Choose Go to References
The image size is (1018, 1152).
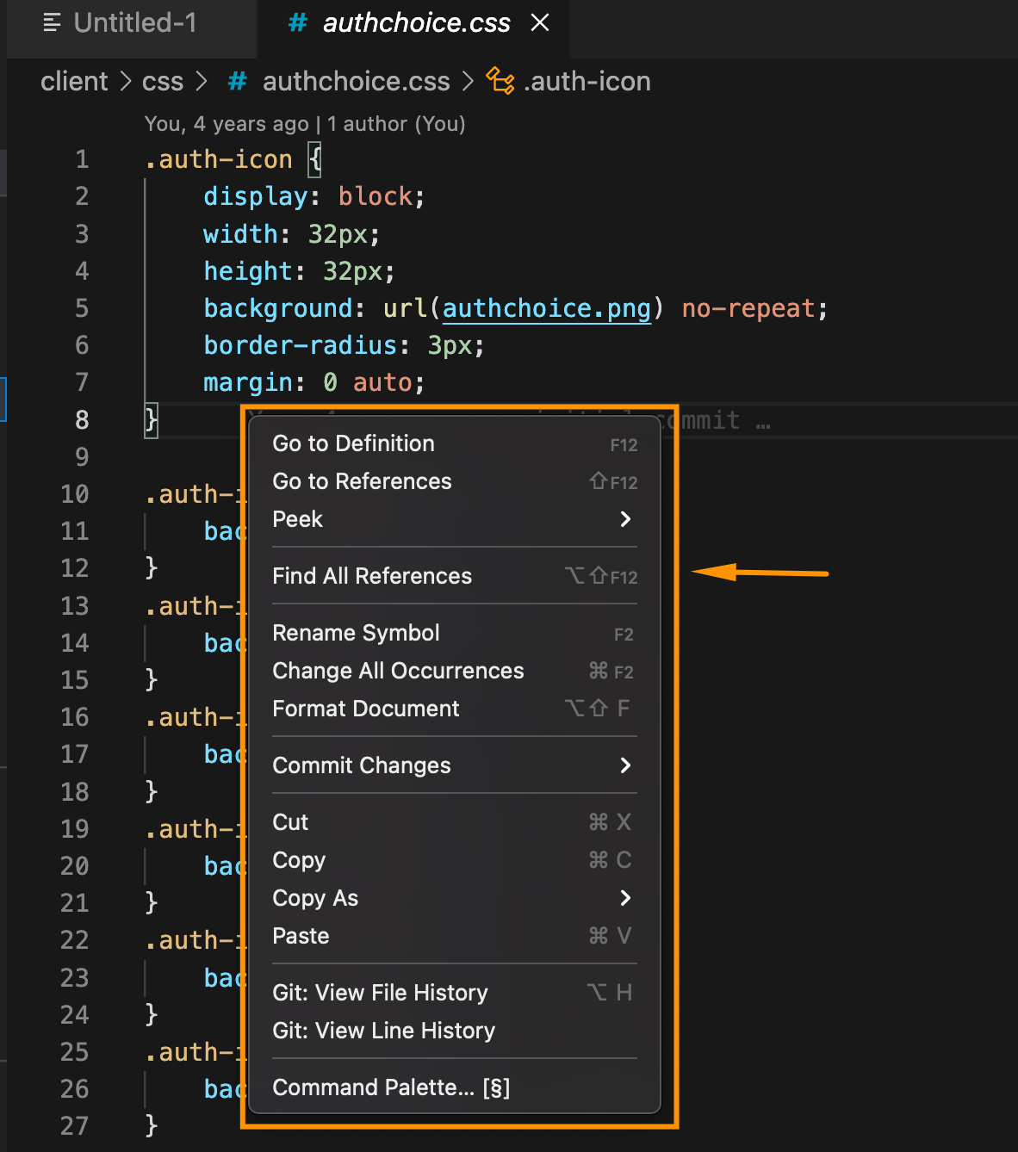click(455, 482)
